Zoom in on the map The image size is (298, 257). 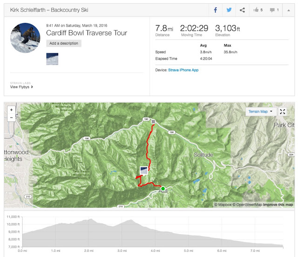pos(11,110)
